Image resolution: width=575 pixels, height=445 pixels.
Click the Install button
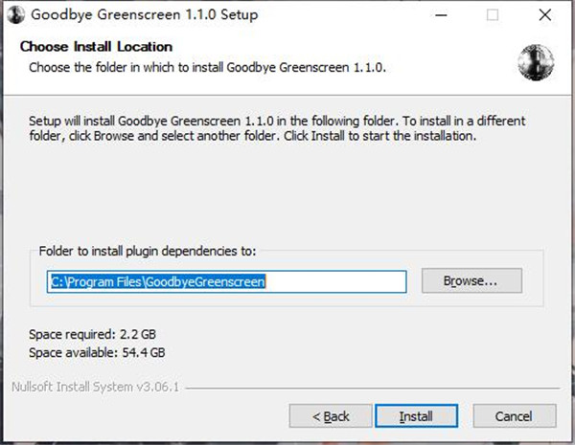(x=416, y=416)
